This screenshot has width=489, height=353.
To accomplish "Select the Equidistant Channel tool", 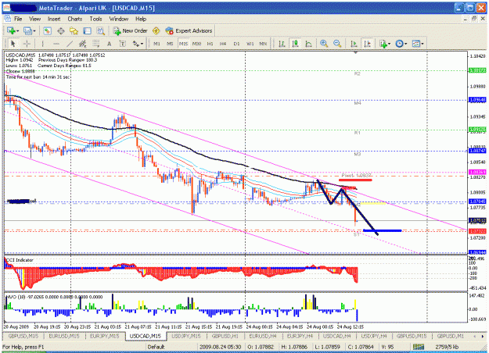I will [83, 44].
